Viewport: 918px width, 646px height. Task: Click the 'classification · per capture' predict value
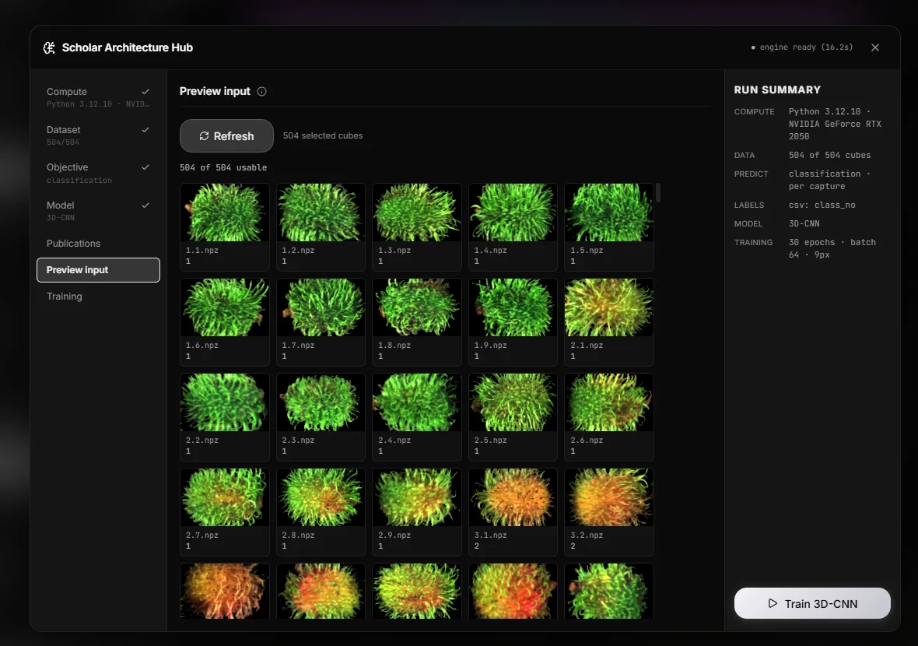[x=829, y=180]
